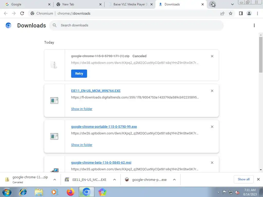Open the side panel icon
263x197 pixels.
241,13
